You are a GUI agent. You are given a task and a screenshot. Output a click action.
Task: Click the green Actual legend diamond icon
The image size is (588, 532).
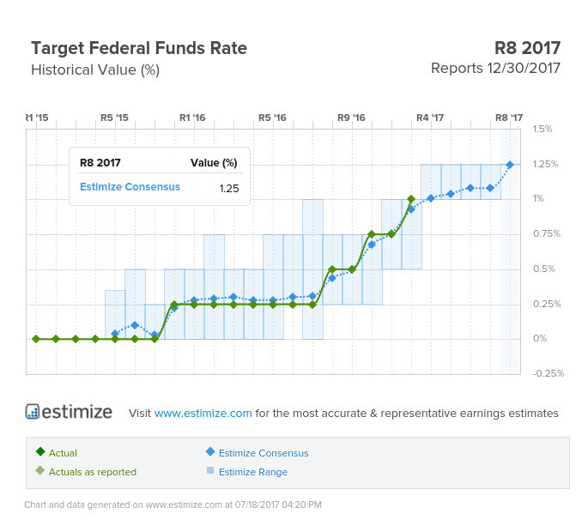(40, 451)
